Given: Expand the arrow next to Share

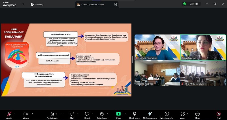Looking at the screenshot, I should pos(124,114).
